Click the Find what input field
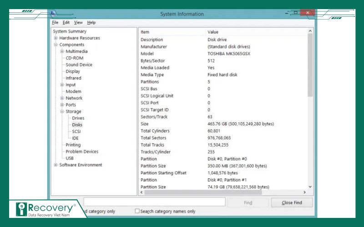Screen dimensions: 364x227 (x=154, y=202)
